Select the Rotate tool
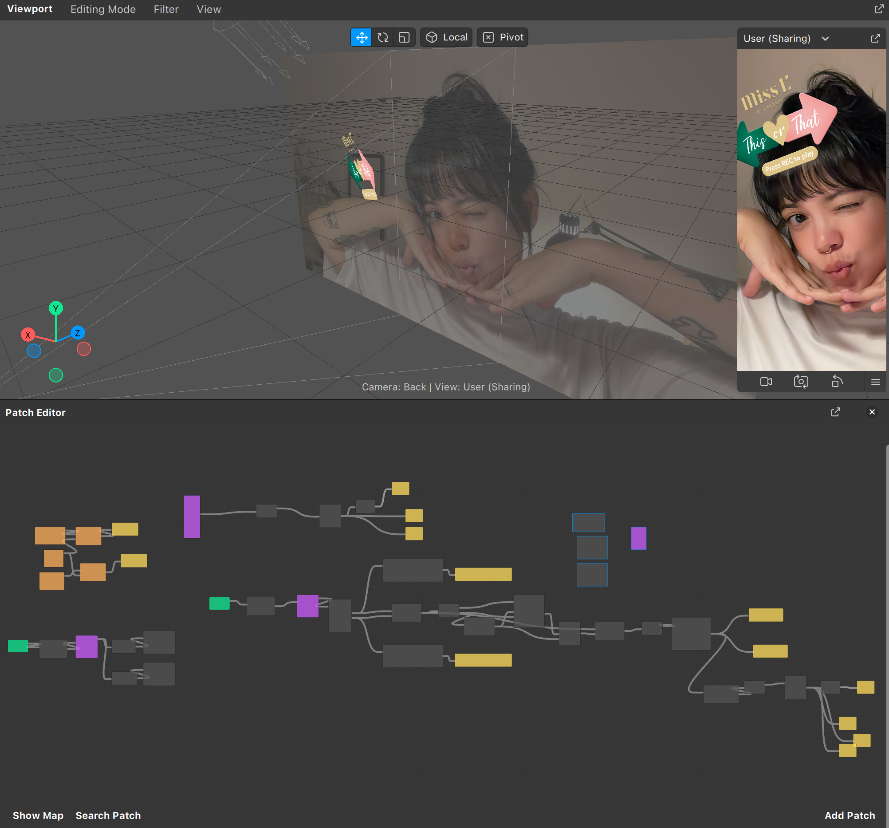This screenshot has width=889, height=828. [x=383, y=38]
